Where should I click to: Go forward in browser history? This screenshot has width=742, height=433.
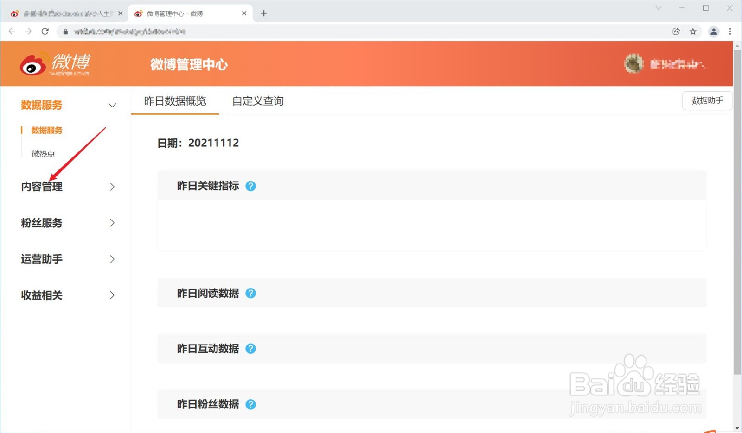[28, 31]
